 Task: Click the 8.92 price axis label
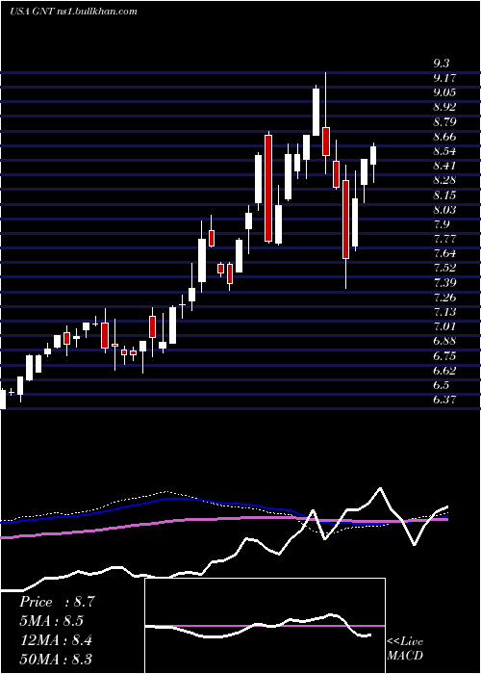(x=444, y=108)
